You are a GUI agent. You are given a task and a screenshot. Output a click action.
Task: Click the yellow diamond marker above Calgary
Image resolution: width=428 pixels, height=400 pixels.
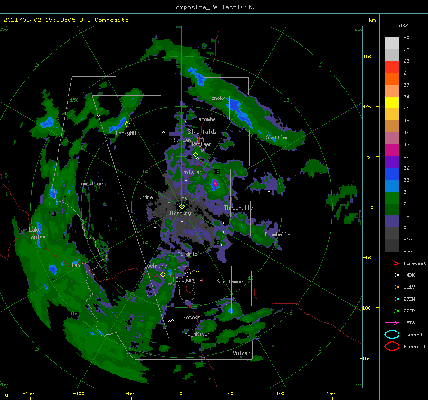pos(188,274)
